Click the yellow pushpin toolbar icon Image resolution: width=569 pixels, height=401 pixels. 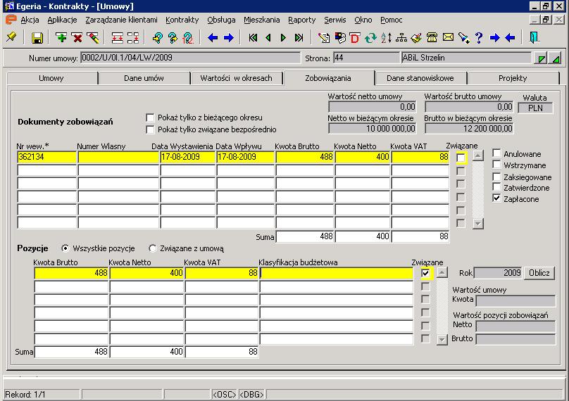(11, 37)
